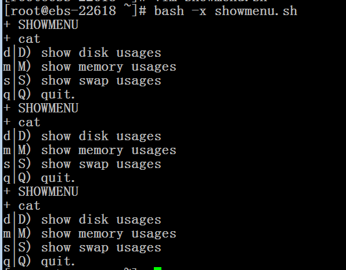Click the "bash -x showmenu.sh" command text
The height and width of the screenshot is (270, 346).
point(225,11)
